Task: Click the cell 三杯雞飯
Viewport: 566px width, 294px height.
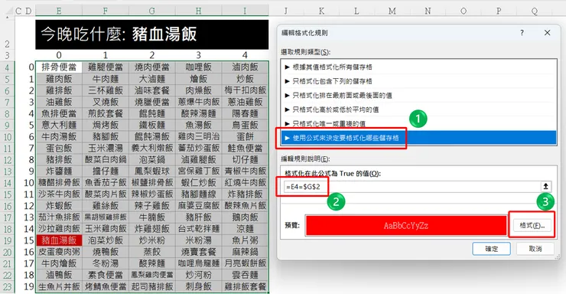Action: (106, 90)
